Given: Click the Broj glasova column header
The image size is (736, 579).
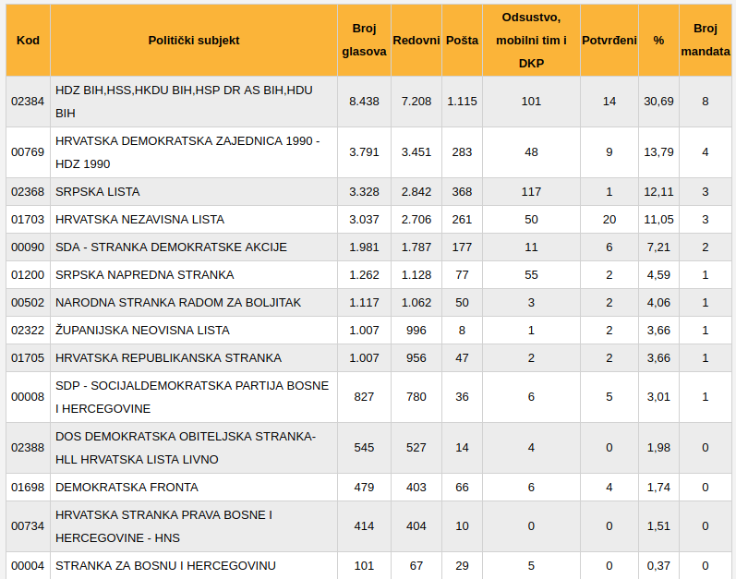Looking at the screenshot, I should pos(364,41).
